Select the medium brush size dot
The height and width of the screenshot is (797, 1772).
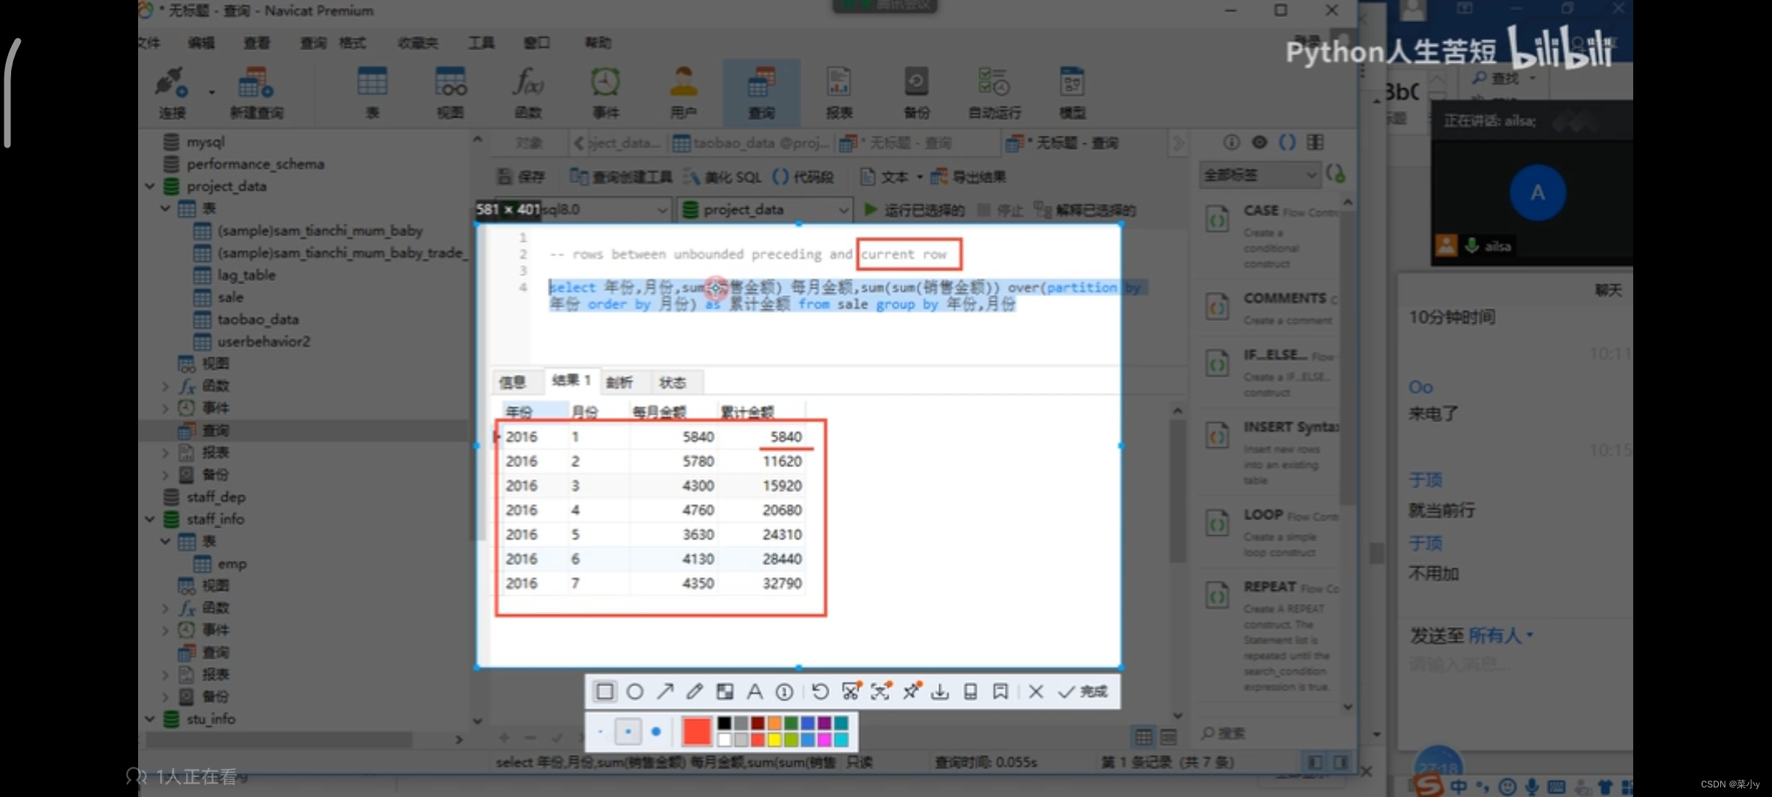click(628, 731)
